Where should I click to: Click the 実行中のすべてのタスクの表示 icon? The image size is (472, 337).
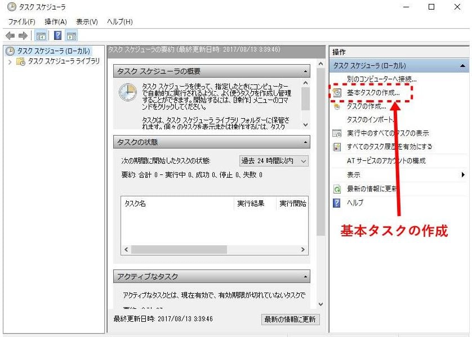tap(337, 133)
